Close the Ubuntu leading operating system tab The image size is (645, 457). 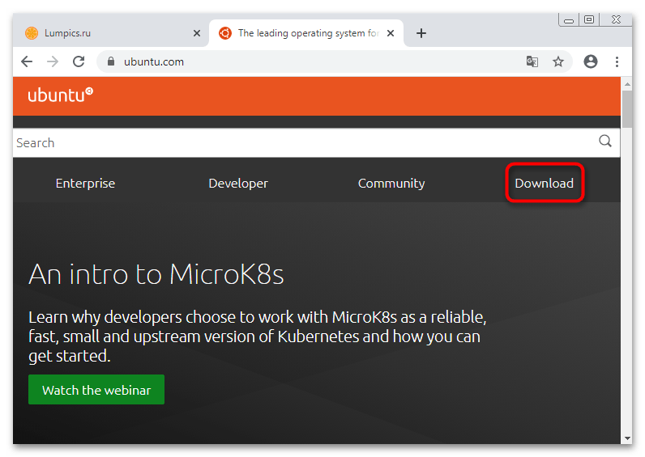point(391,33)
